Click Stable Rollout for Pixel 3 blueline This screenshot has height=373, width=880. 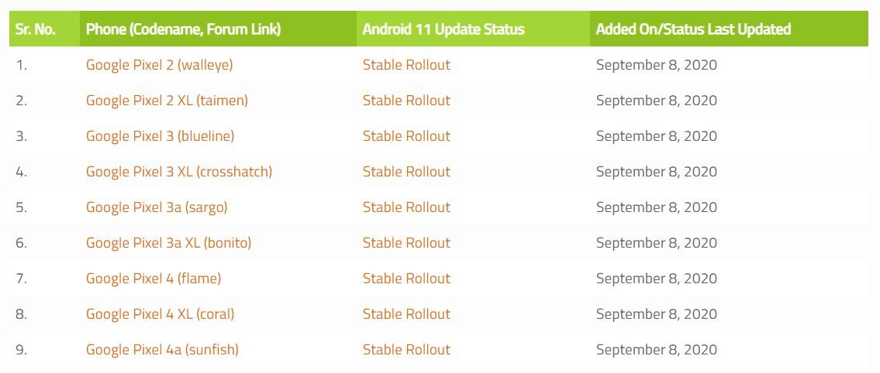click(x=406, y=136)
